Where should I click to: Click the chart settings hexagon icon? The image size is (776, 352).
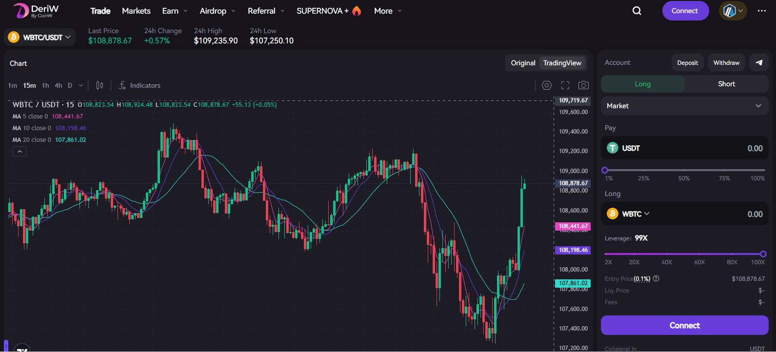coord(546,85)
